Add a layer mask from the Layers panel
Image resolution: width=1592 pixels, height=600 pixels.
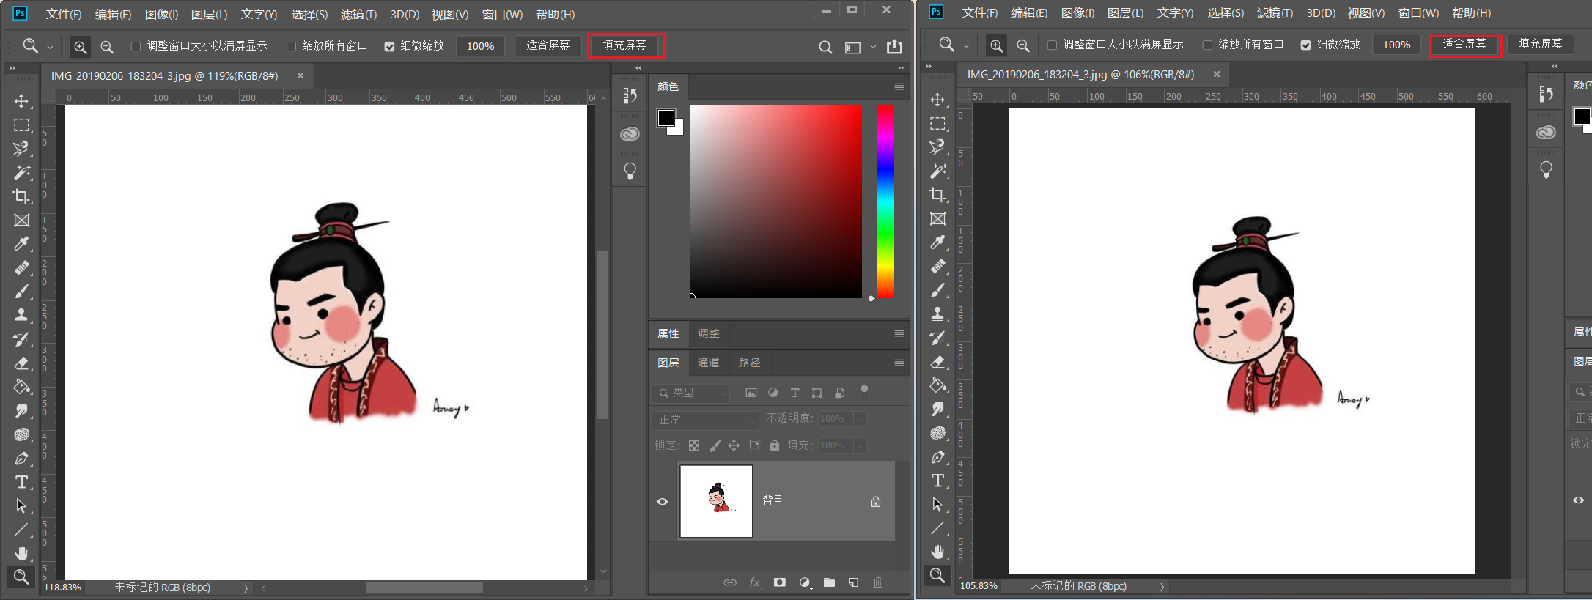[x=780, y=582]
